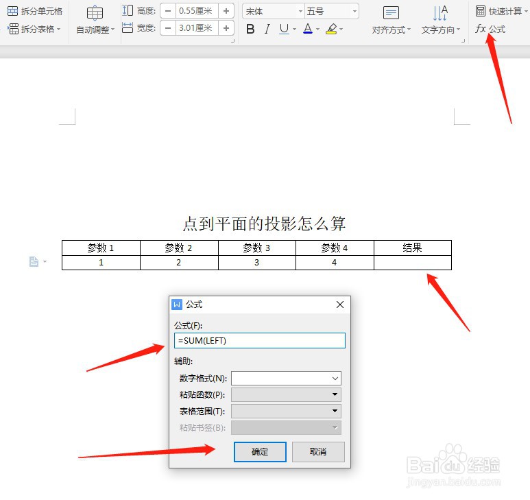The height and width of the screenshot is (500, 530).
Task: Click the WPS icon in dialog title
Action: point(177,305)
